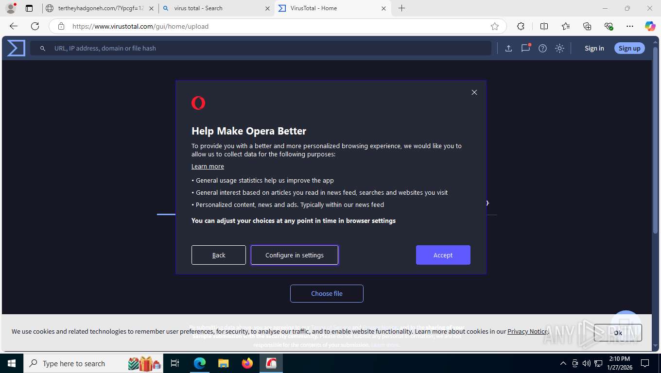Dismiss cookie banner with Ok button

(618, 333)
